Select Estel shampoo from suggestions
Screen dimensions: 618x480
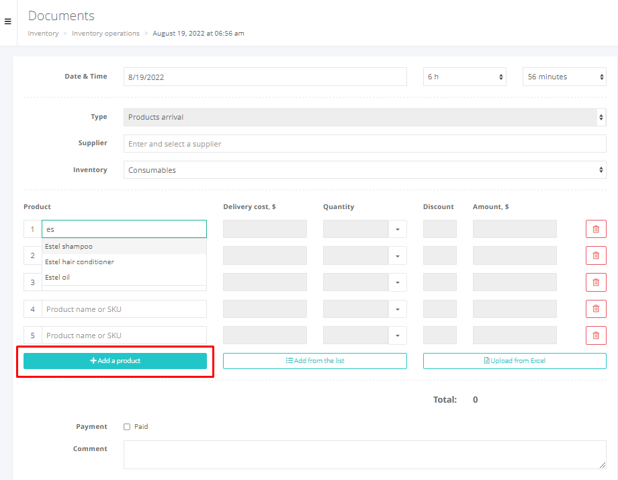[x=69, y=247]
